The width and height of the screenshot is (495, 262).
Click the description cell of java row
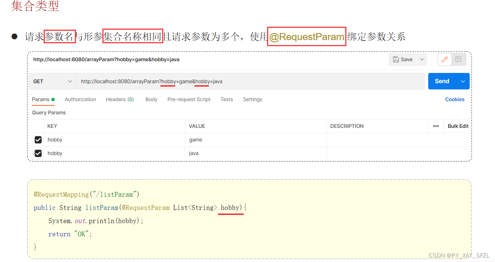point(398,153)
